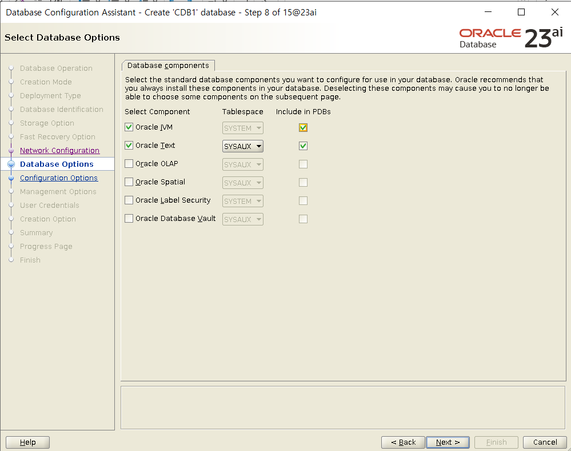Open the Oracle Label Security tablespace dropdown
Screen dimensions: 571x451
pyautogui.click(x=242, y=201)
